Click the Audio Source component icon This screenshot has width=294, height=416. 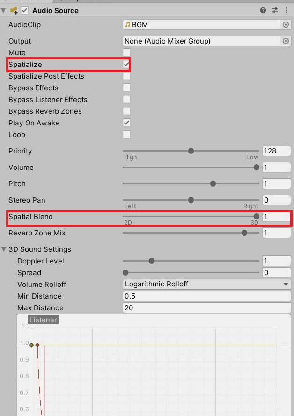(x=14, y=11)
